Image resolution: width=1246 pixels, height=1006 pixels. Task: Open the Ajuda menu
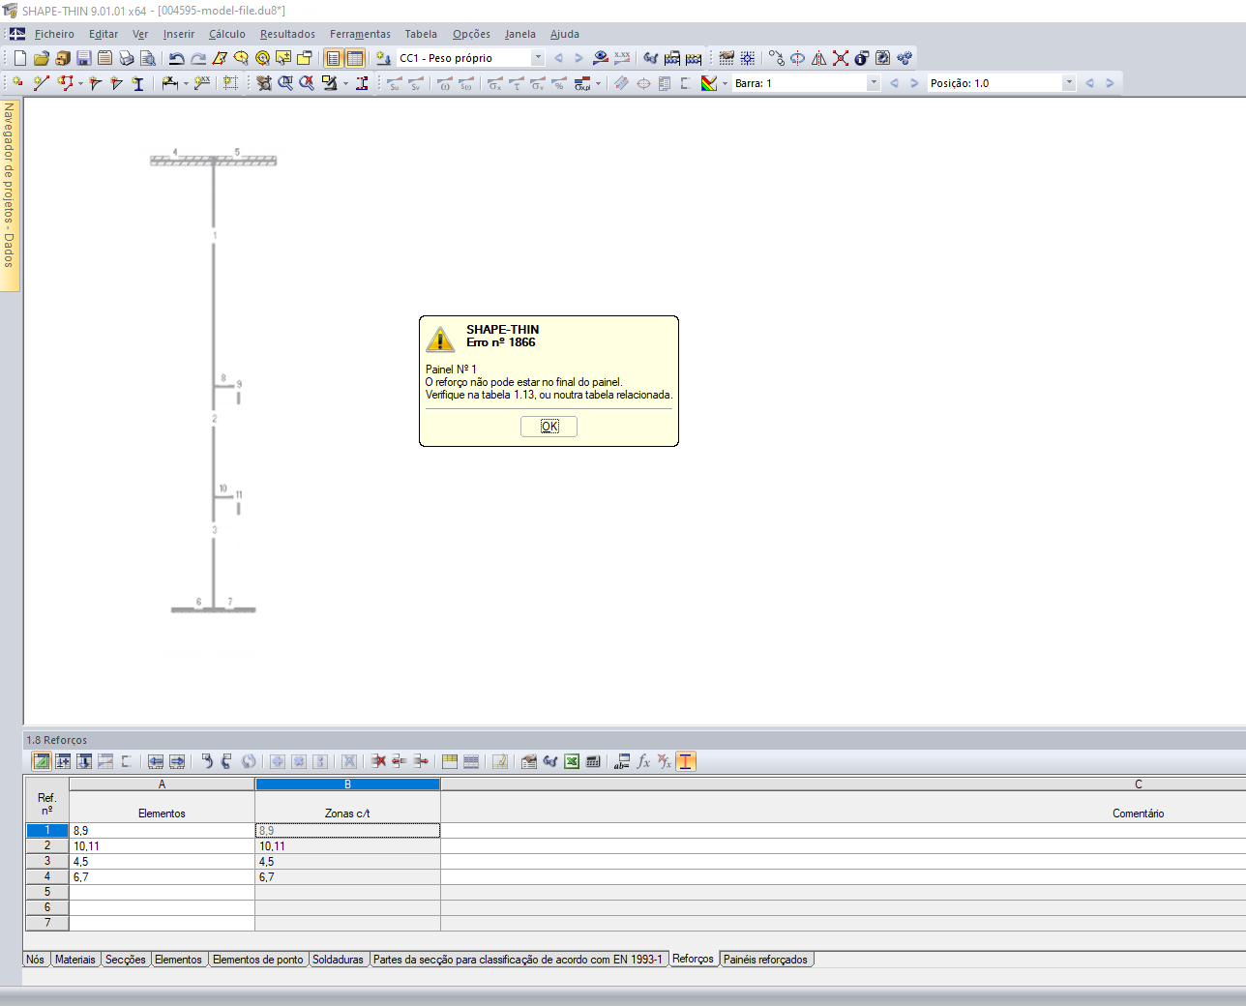click(565, 34)
